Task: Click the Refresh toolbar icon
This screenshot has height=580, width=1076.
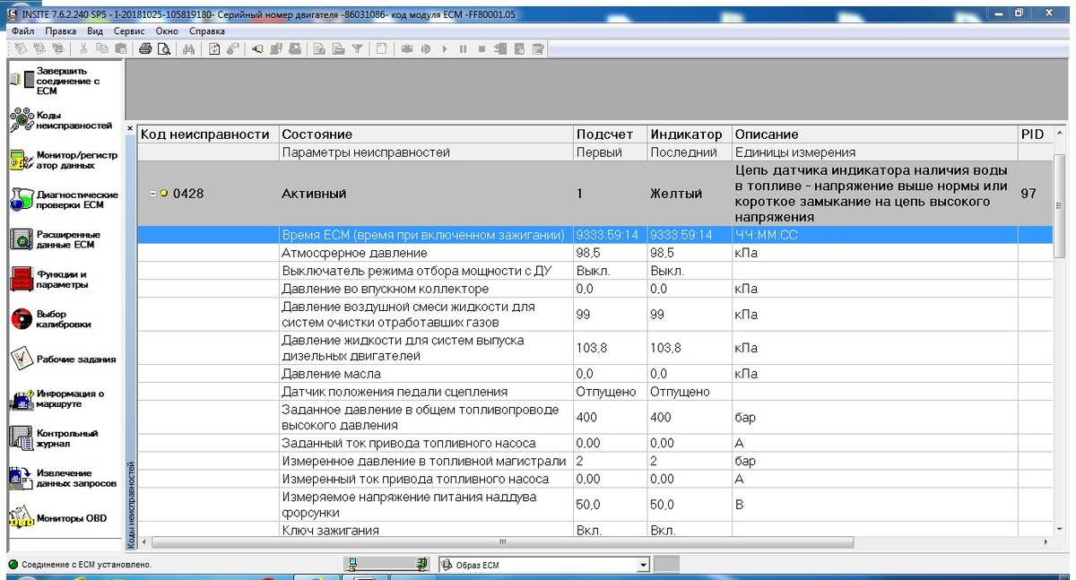Action: [214, 49]
